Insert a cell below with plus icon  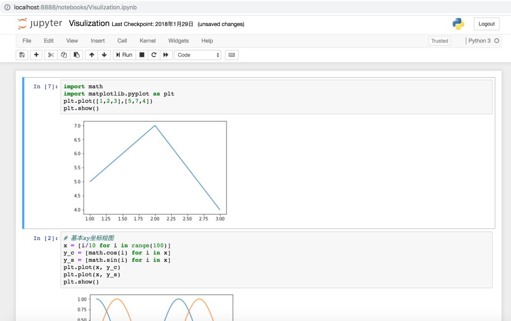click(36, 55)
